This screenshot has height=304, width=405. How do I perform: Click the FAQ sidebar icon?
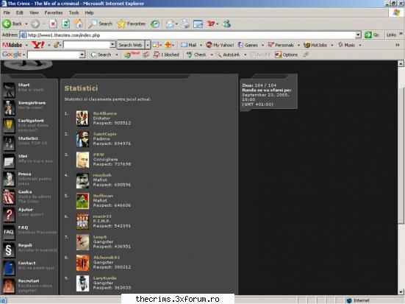coord(9,232)
